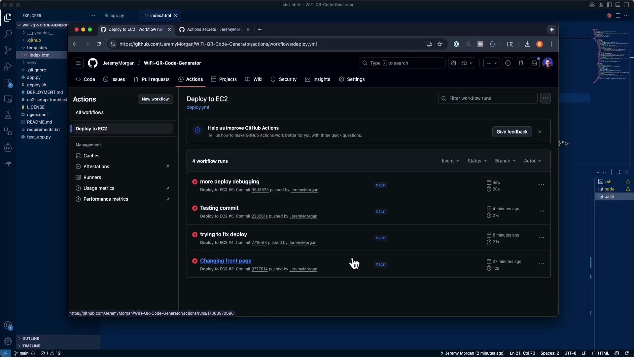Click the Give feedback button
This screenshot has height=357, width=634.
click(x=512, y=132)
